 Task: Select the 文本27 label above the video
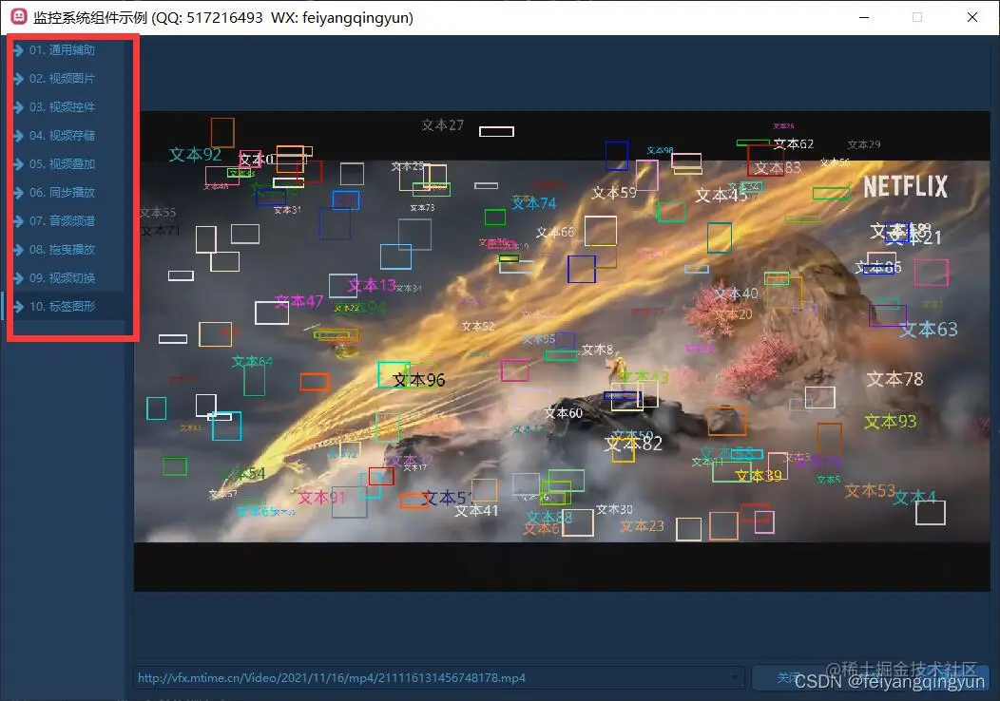coord(443,124)
